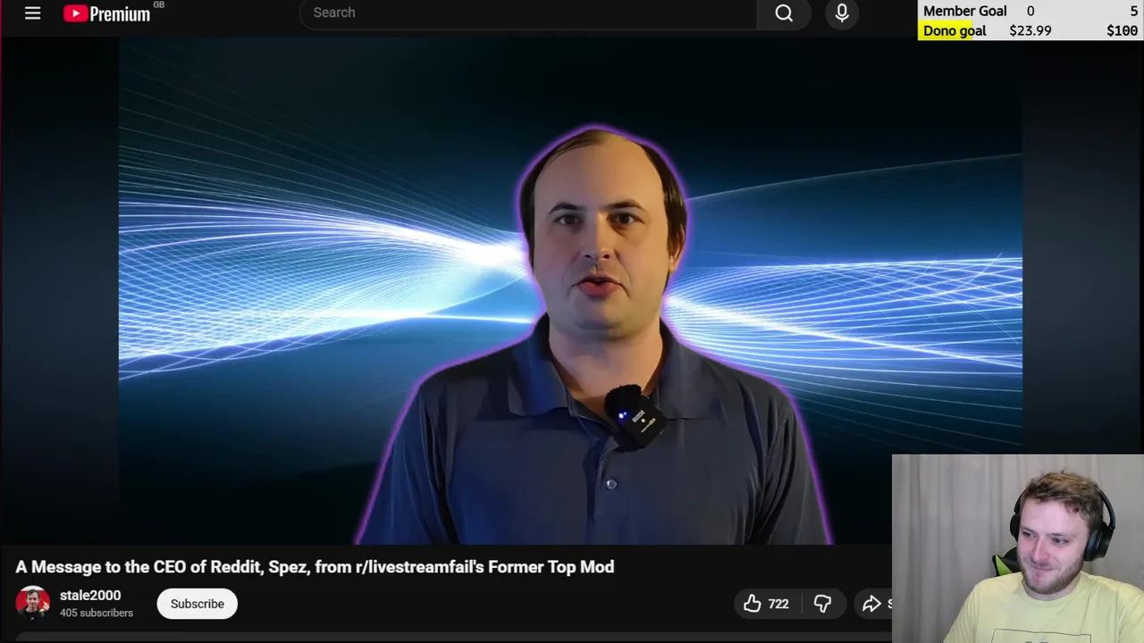
Task: Click the video title text
Action: click(315, 567)
